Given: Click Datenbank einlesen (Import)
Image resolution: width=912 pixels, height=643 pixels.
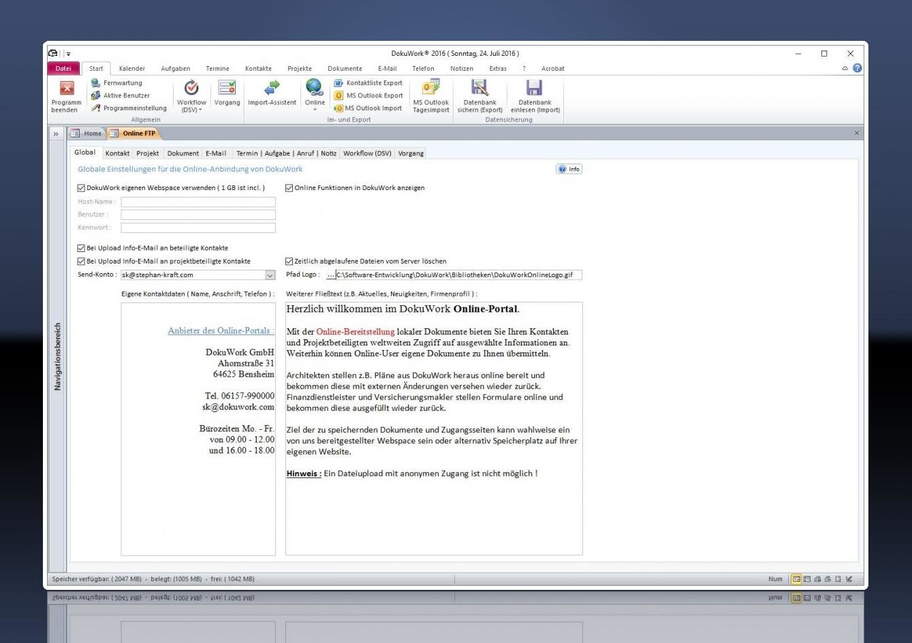Looking at the screenshot, I should tap(535, 96).
